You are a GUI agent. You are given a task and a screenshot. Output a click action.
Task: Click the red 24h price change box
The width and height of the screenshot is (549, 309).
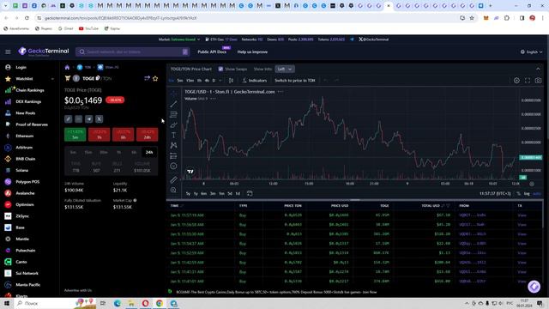point(147,135)
